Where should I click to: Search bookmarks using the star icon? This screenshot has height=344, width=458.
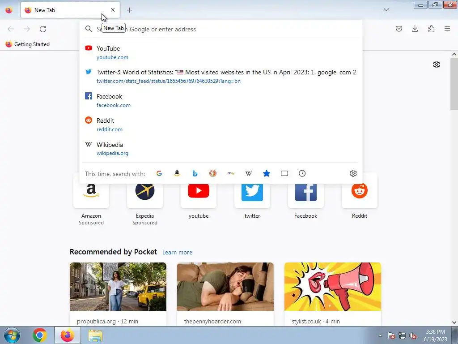267,173
